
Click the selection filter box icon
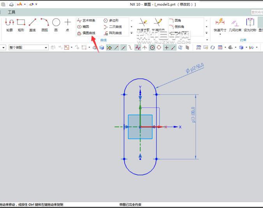pos(67,47)
